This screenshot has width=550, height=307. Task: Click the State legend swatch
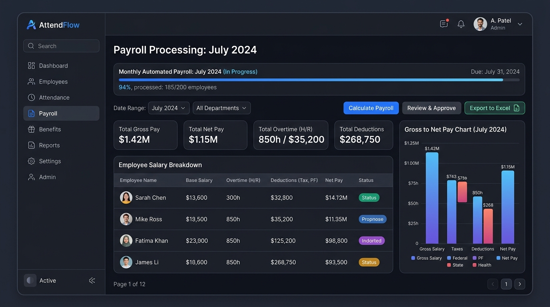(x=449, y=265)
